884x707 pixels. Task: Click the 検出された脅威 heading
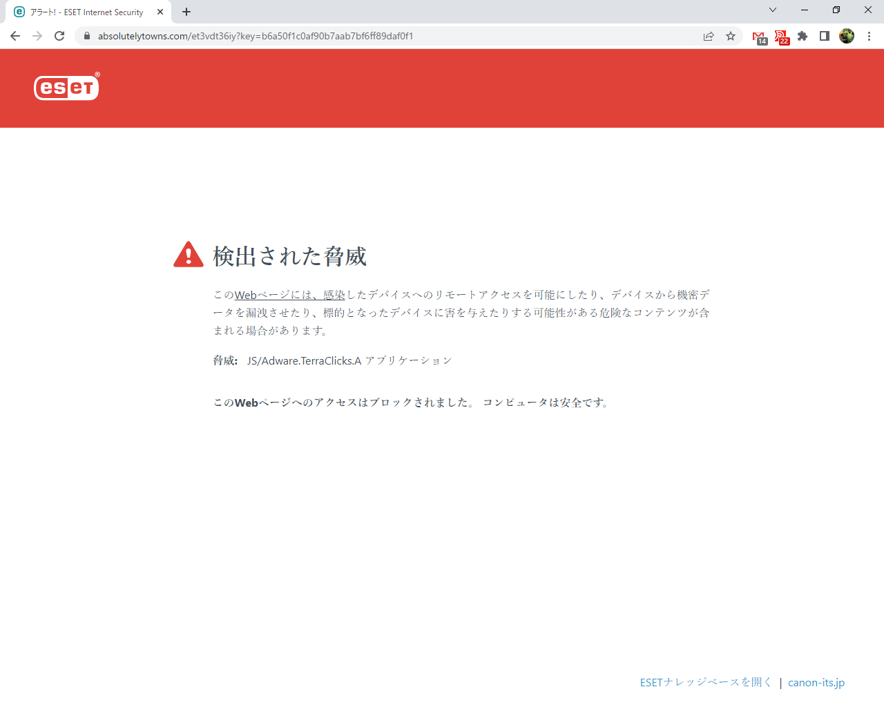point(290,256)
